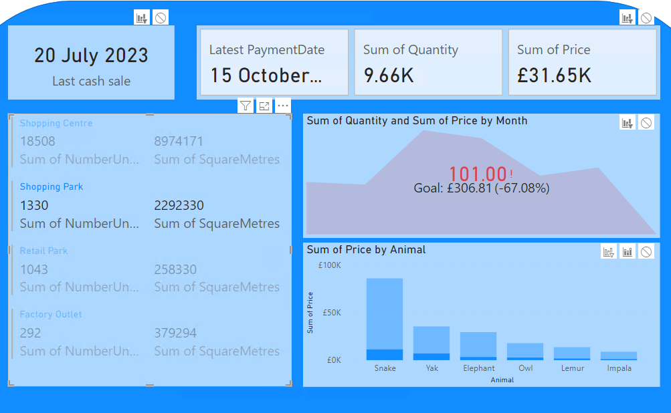Image resolution: width=671 pixels, height=413 pixels.
Task: Click the Yak bar in the chart
Action: (x=432, y=341)
